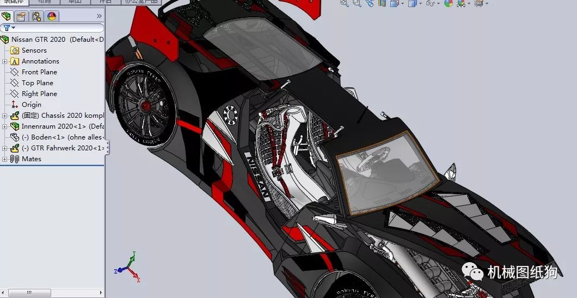Expand the GTR Fahrwerk 2020<1> node
The width and height of the screenshot is (577, 298).
4,148
